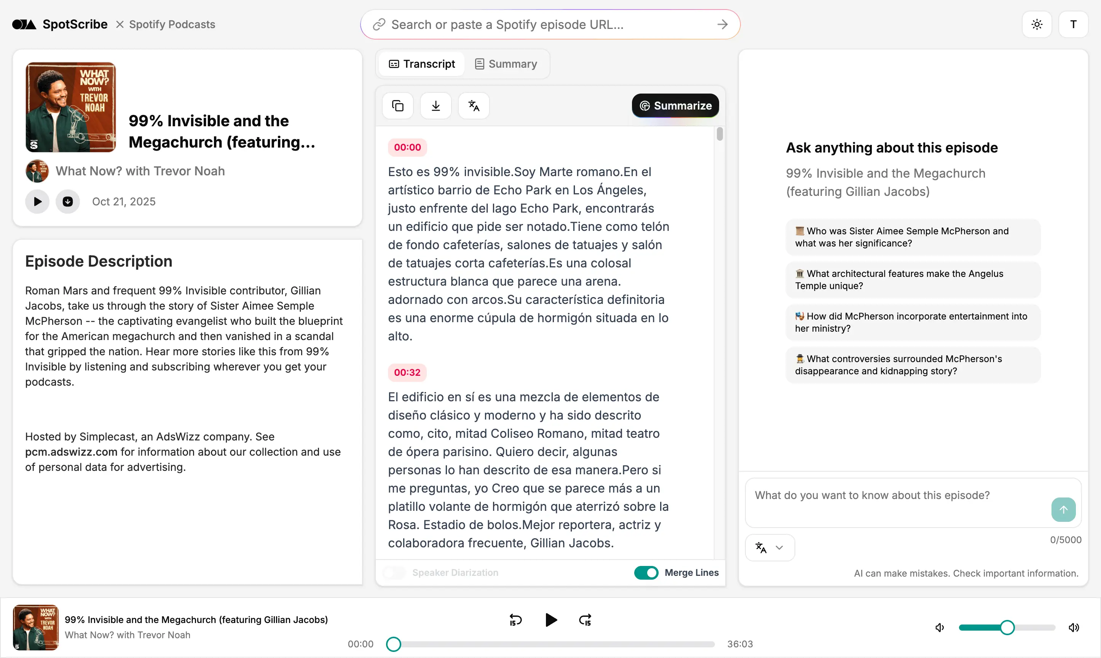Click the Spotify Podcasts label
This screenshot has height=658, width=1101.
click(x=172, y=24)
